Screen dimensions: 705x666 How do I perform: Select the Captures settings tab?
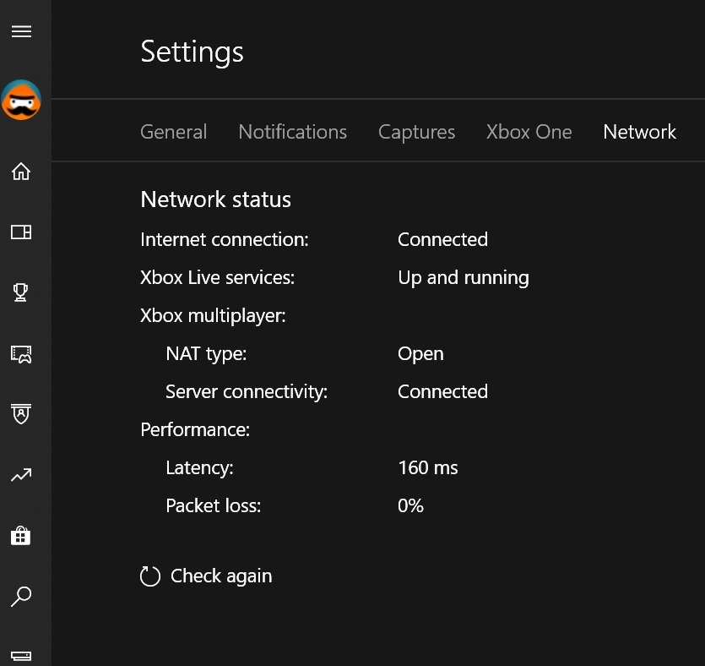(416, 132)
